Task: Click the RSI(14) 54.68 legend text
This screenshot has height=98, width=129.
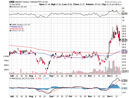Action: (19, 7)
